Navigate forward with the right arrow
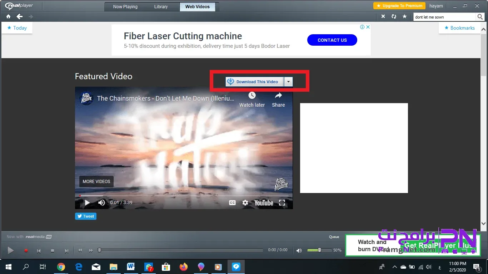Image resolution: width=488 pixels, height=274 pixels. pos(31,17)
